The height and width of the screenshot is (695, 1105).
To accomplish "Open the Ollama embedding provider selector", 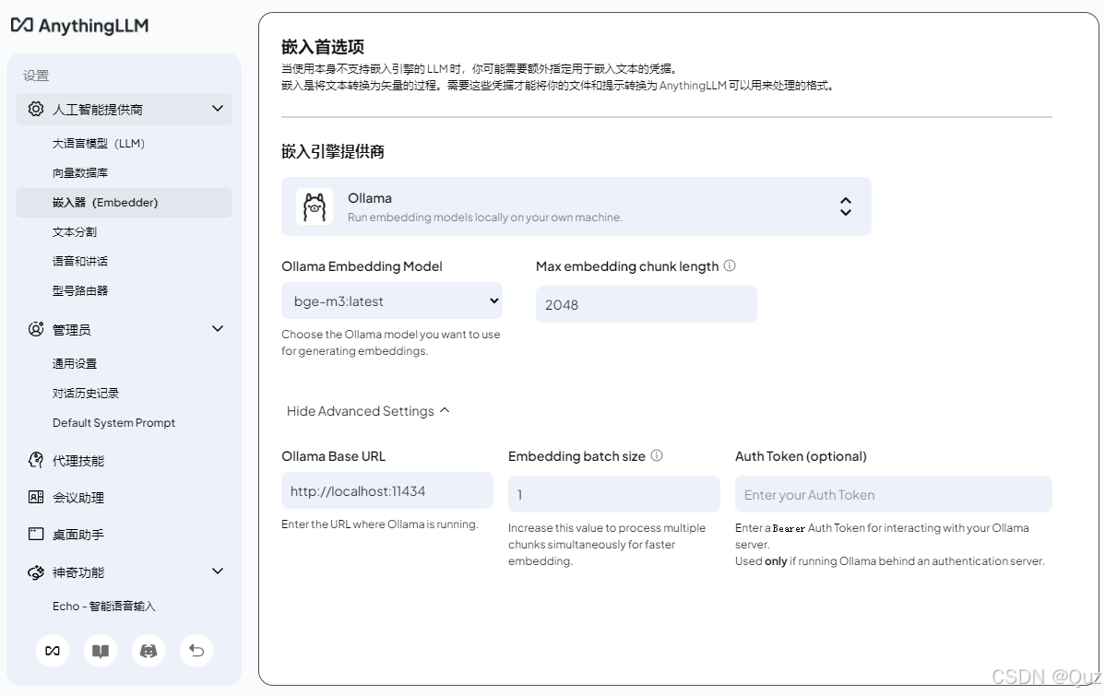I will 576,206.
